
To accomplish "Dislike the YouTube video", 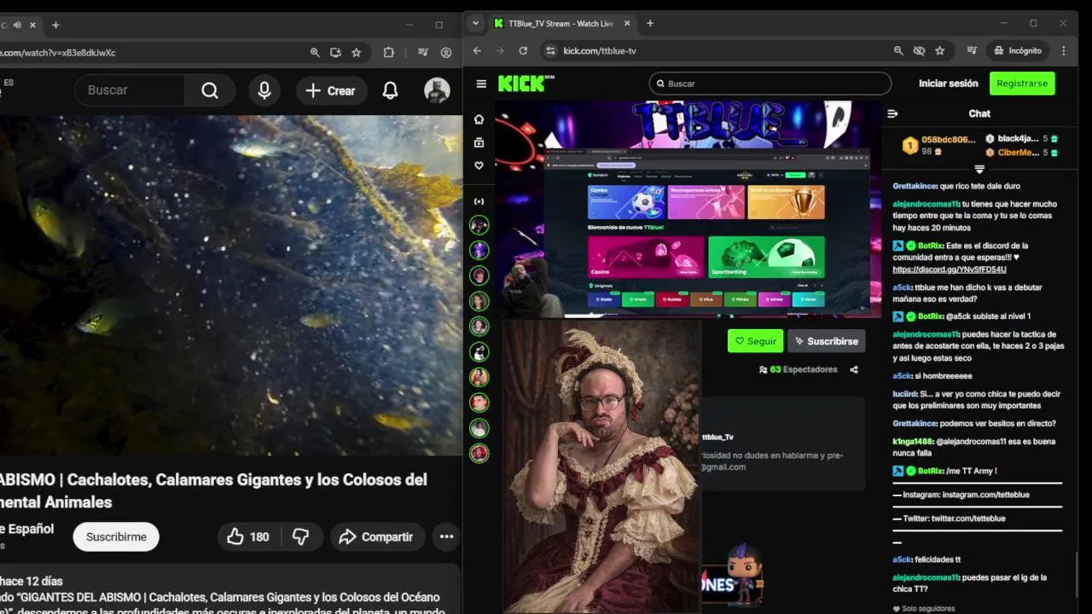I will point(300,536).
